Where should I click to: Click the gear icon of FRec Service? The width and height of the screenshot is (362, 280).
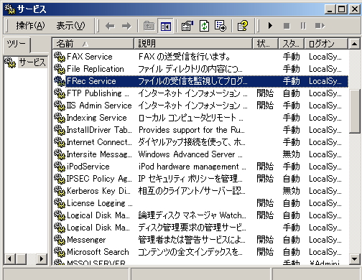[x=60, y=81]
